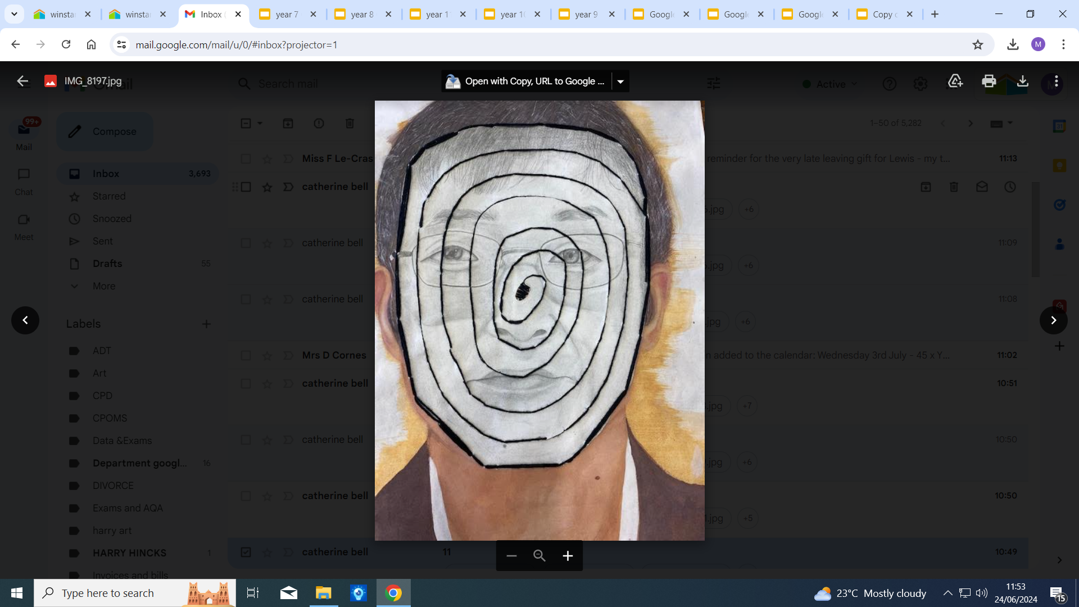Star the Mrs D Cornes email

[267, 356]
